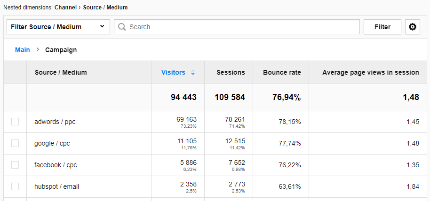Click the Source / Medium column header
Screen dimensions: 430x201
[x=61, y=72]
